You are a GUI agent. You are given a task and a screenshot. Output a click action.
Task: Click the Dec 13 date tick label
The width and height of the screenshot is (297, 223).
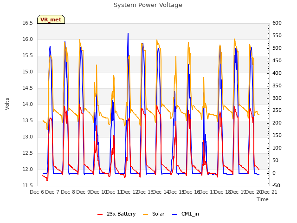(x=145, y=192)
